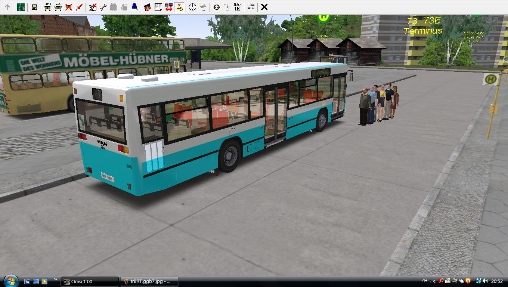Open the network tray icon

coord(478,281)
